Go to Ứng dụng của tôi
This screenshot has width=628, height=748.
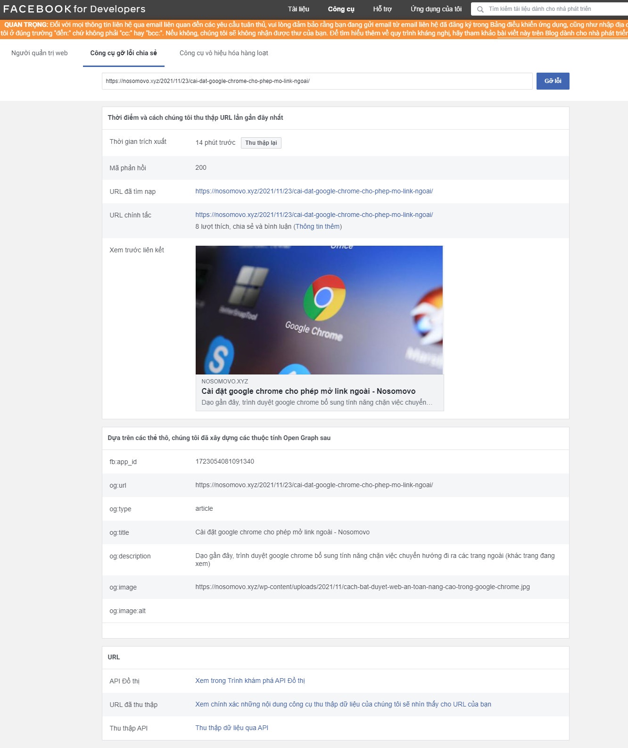pyautogui.click(x=436, y=9)
